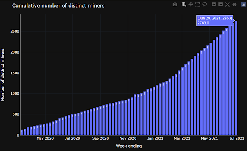247x151 pixels.
Task: Click the 'May 2020' x-axis label
Action: (45, 138)
